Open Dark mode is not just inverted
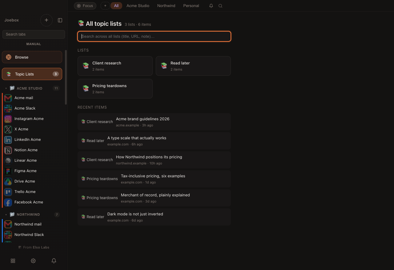 [154, 217]
